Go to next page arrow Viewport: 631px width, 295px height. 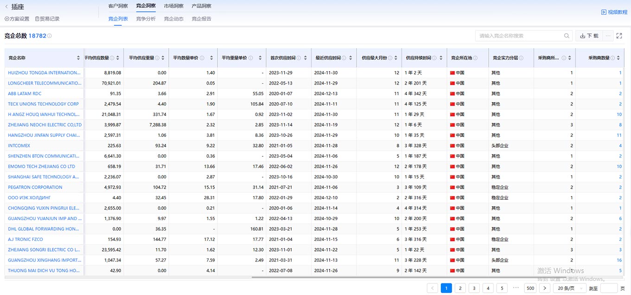pyautogui.click(x=545, y=288)
